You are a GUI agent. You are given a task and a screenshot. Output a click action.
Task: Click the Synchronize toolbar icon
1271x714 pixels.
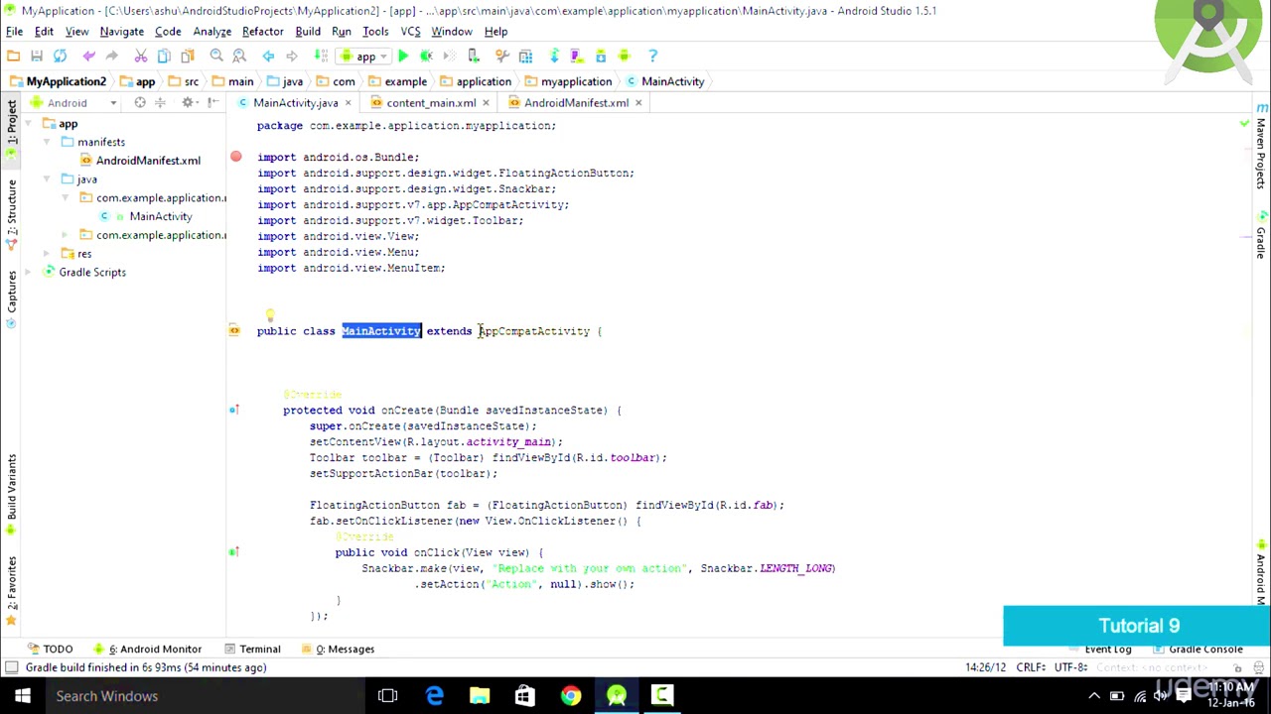point(61,57)
